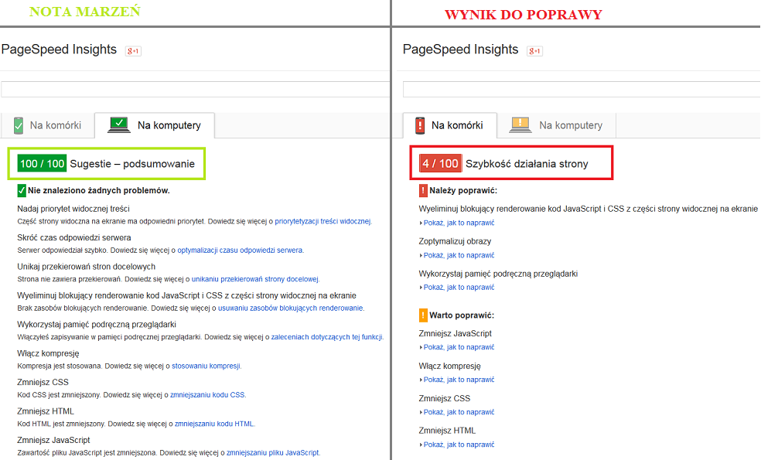The image size is (761, 460).
Task: Expand 'Pokaż, jak to naprawić' under Zmniejsz HTML
Action: pyautogui.click(x=457, y=445)
